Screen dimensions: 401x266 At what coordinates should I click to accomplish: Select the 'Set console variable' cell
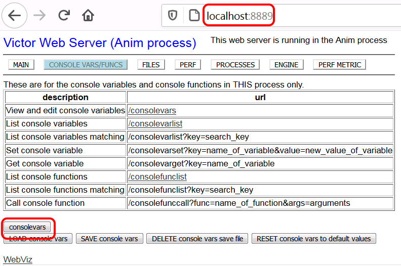tap(65, 150)
